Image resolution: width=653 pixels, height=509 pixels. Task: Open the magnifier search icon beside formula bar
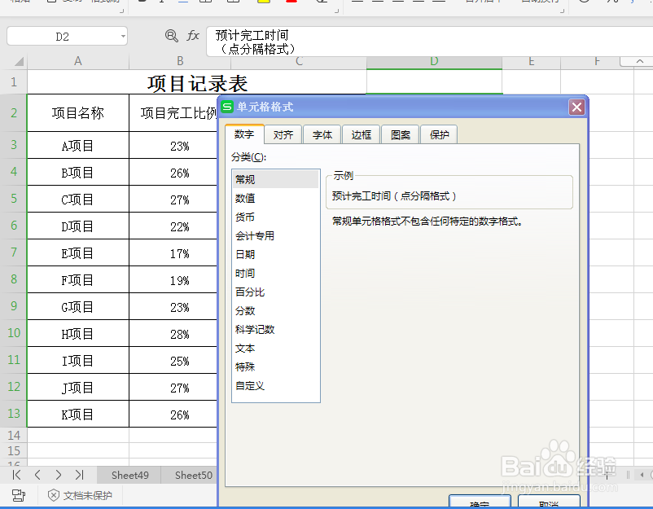pos(172,35)
